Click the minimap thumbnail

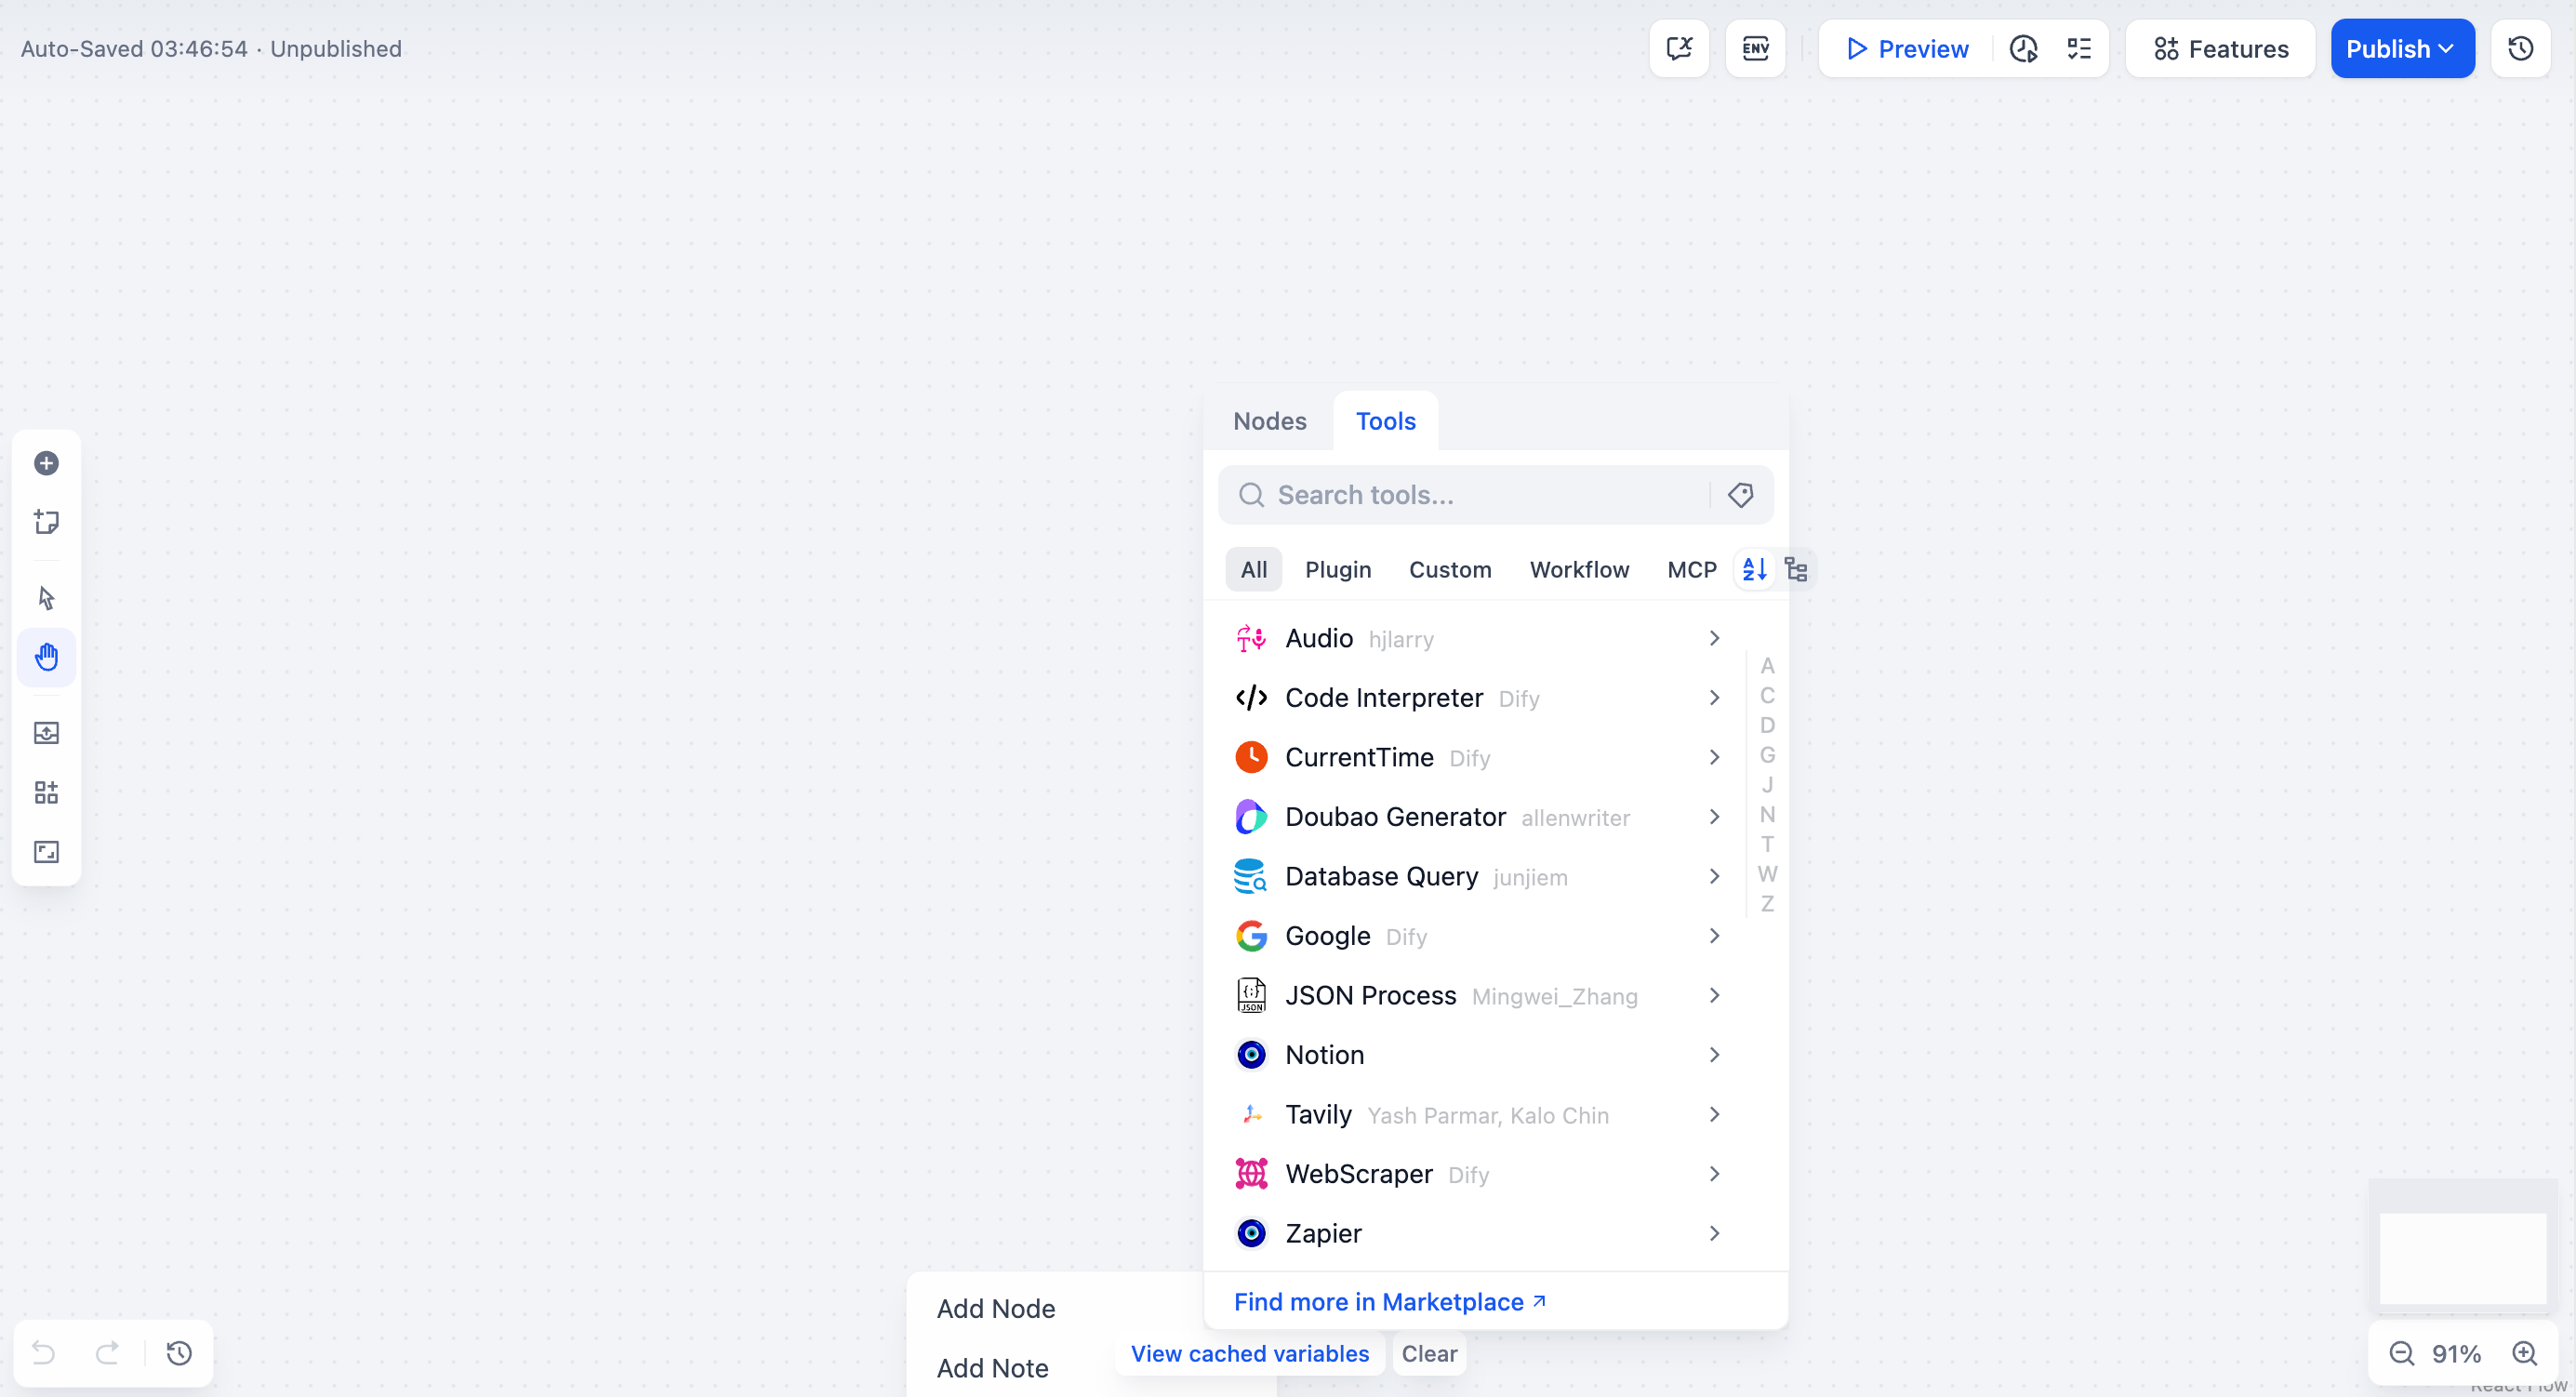tap(2462, 1245)
